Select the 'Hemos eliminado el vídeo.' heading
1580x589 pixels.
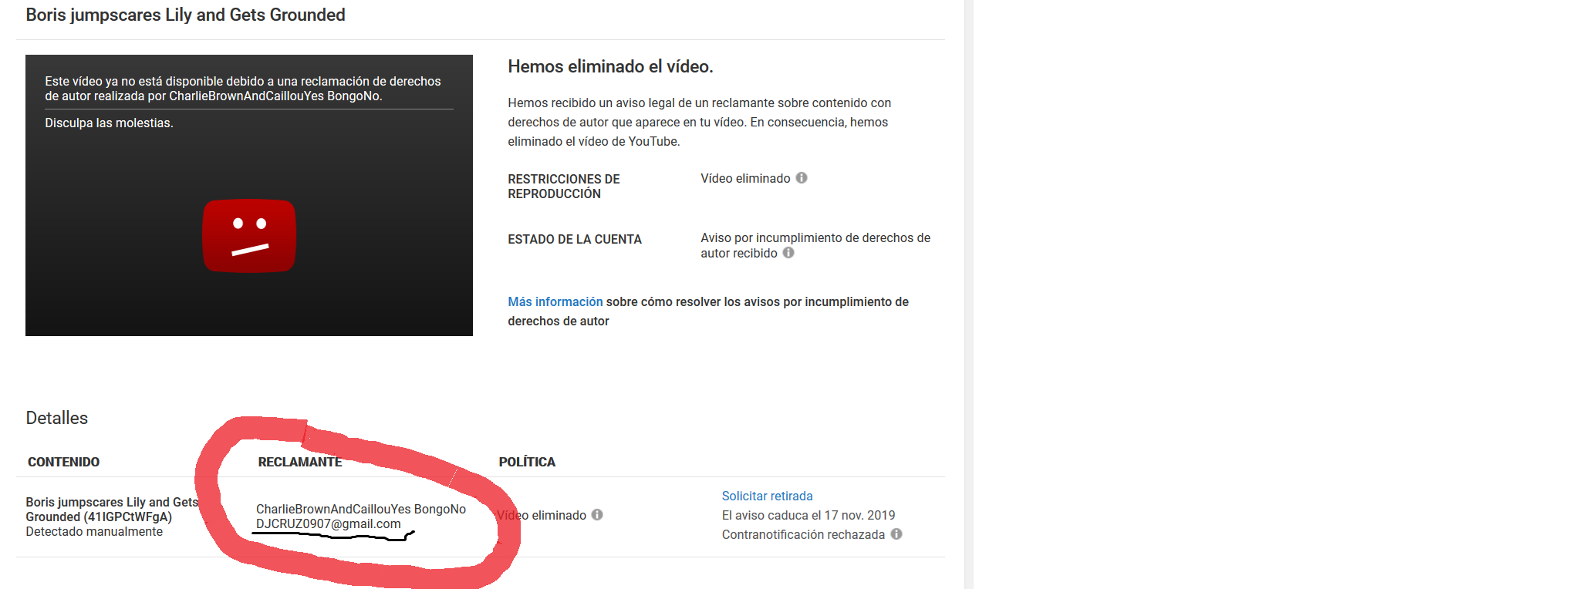610,66
